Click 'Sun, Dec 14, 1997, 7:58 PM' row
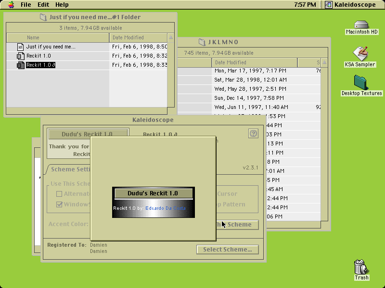385x288 pixels. point(249,98)
